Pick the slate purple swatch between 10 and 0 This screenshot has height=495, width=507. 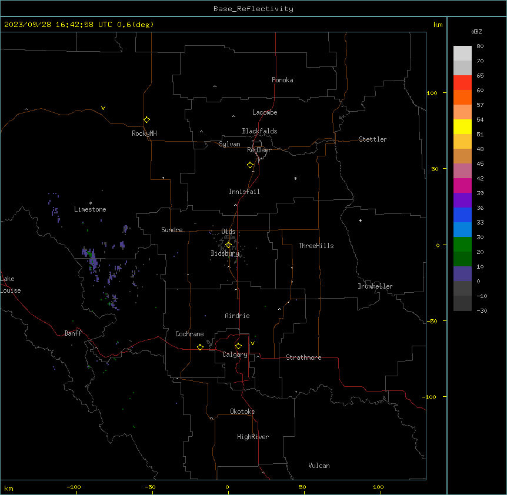(x=462, y=274)
